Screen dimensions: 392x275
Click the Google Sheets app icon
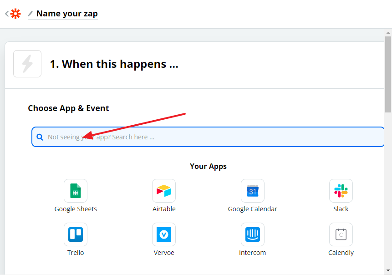(76, 191)
